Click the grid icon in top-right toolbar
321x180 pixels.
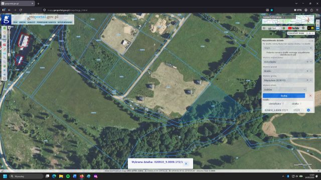click(x=264, y=28)
